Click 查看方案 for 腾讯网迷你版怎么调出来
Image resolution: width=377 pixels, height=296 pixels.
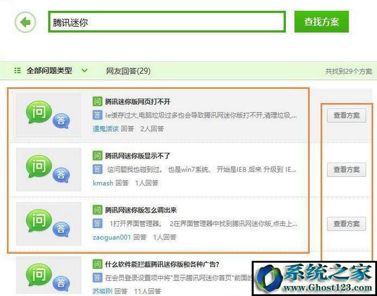point(347,224)
